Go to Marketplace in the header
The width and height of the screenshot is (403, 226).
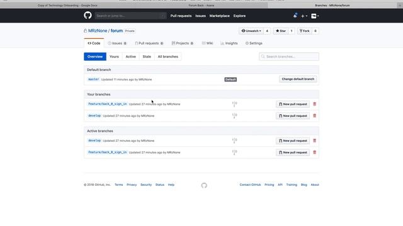tap(220, 16)
